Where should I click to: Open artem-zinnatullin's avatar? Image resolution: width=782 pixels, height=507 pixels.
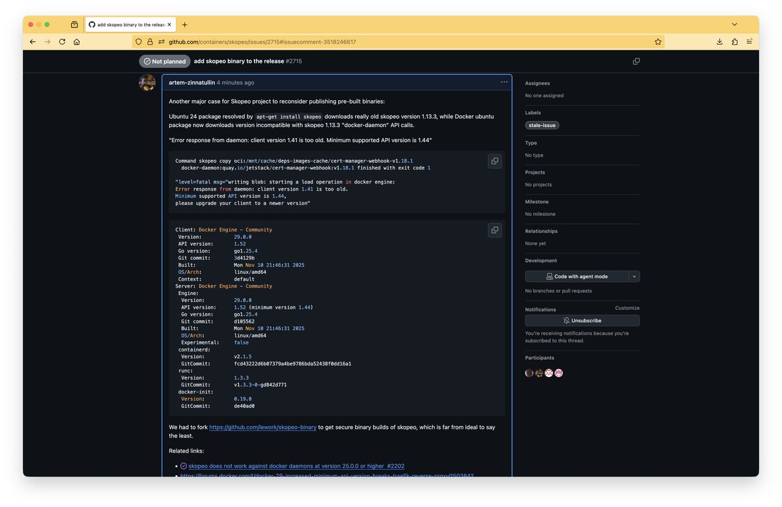pos(147,83)
